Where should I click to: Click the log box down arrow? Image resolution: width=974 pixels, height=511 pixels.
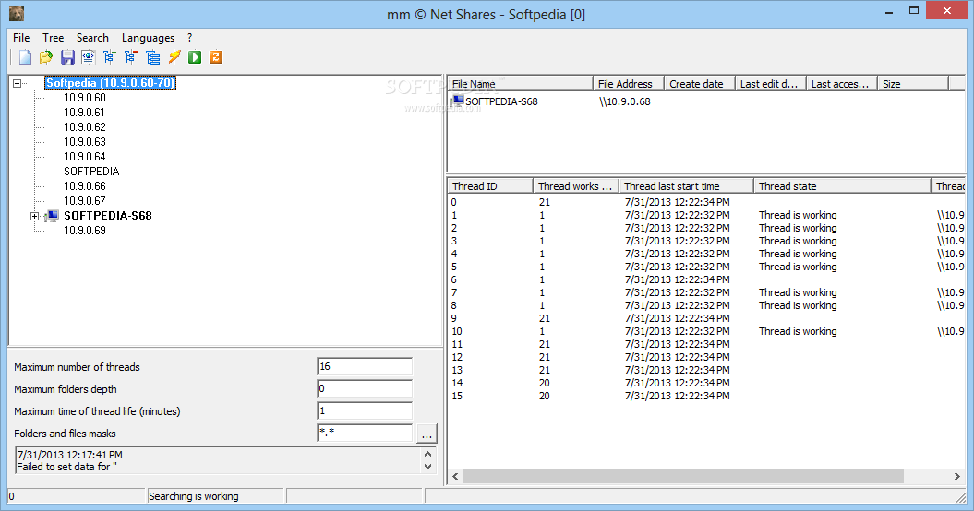click(428, 467)
